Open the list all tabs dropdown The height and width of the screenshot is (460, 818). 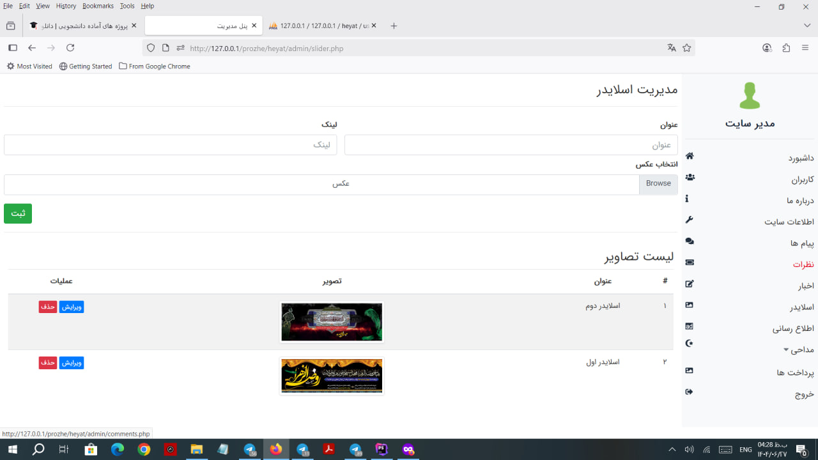(807, 26)
